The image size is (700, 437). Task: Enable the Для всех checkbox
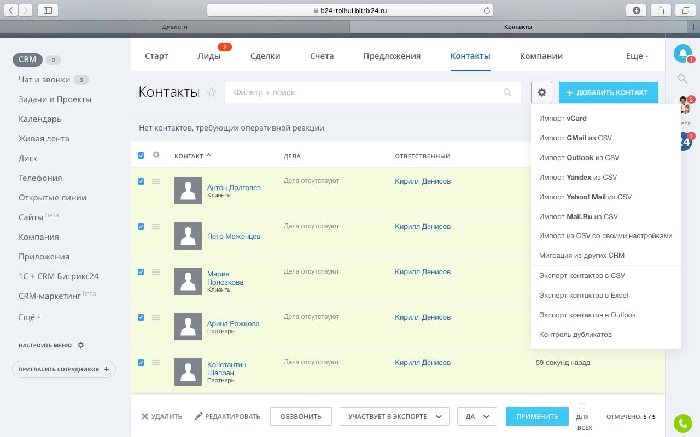click(x=582, y=406)
